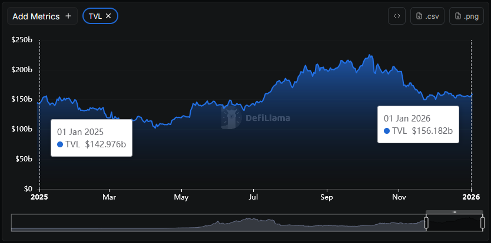Click the 2025 label on x-axis
This screenshot has height=243, width=491.
coord(39,198)
